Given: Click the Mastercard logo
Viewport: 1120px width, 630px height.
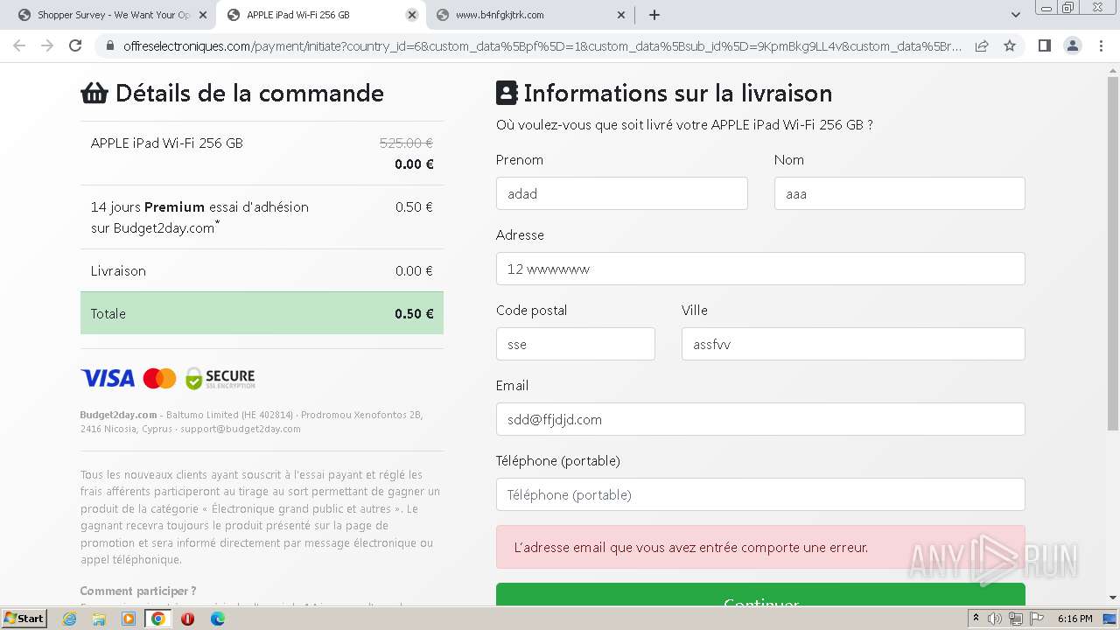Looking at the screenshot, I should [159, 378].
